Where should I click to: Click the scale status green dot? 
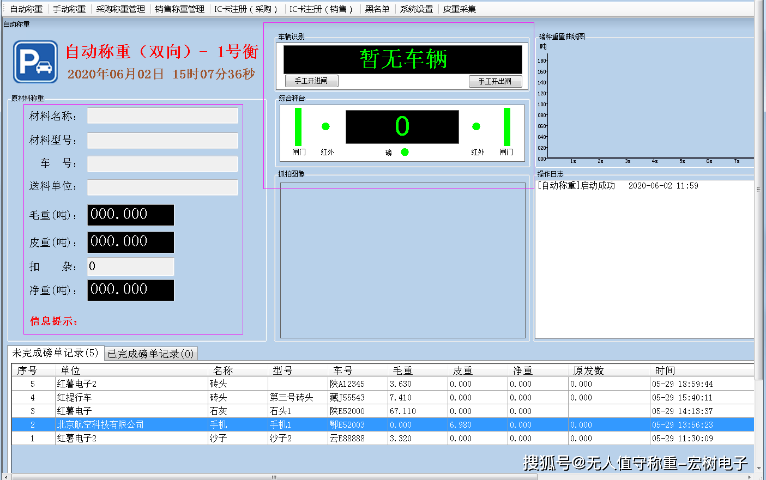point(405,152)
